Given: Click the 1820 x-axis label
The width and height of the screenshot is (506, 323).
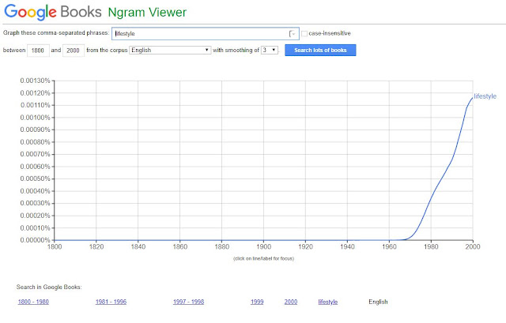Looking at the screenshot, I should point(96,246).
